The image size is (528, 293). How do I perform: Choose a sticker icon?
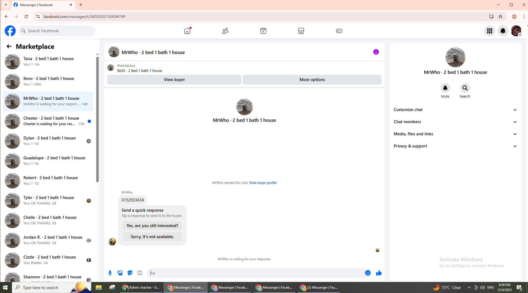(x=130, y=273)
